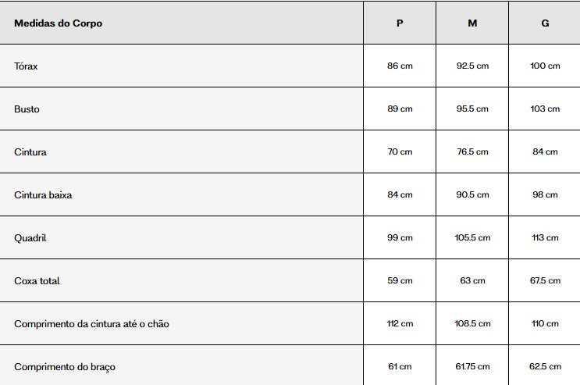The width and height of the screenshot is (580, 385).
Task: Select the Busto row label
Action: tap(27, 109)
